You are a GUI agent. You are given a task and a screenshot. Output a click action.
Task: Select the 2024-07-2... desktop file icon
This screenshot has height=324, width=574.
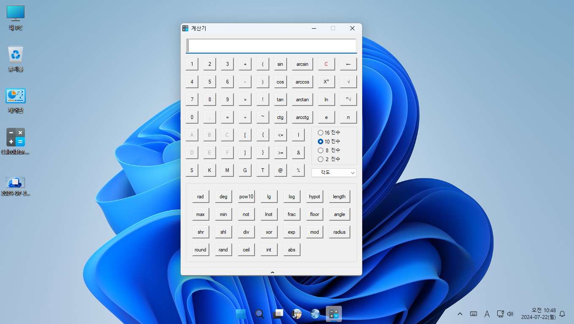pyautogui.click(x=16, y=186)
